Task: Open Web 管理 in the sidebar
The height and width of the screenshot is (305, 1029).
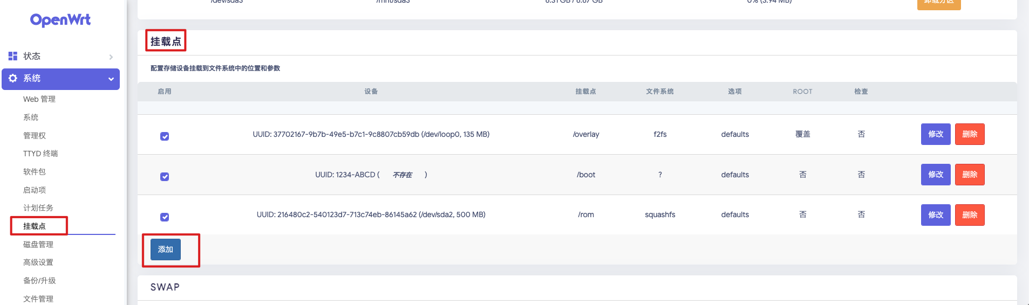Action: (39, 99)
